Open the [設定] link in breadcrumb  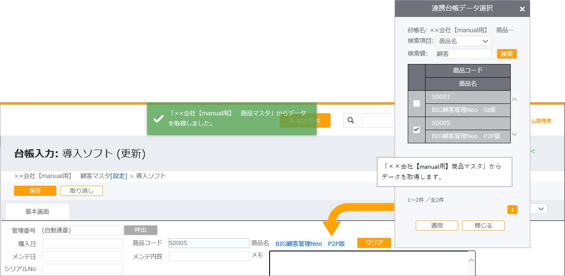coord(119,176)
